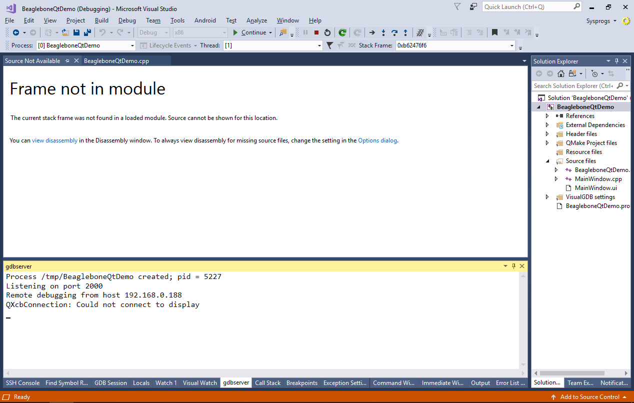This screenshot has height=403, width=634.
Task: Click the Pending Changes Filter clock icon
Action: [x=594, y=73]
